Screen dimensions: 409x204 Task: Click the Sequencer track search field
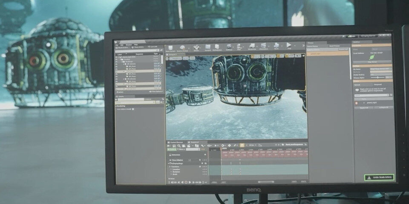[193, 149]
